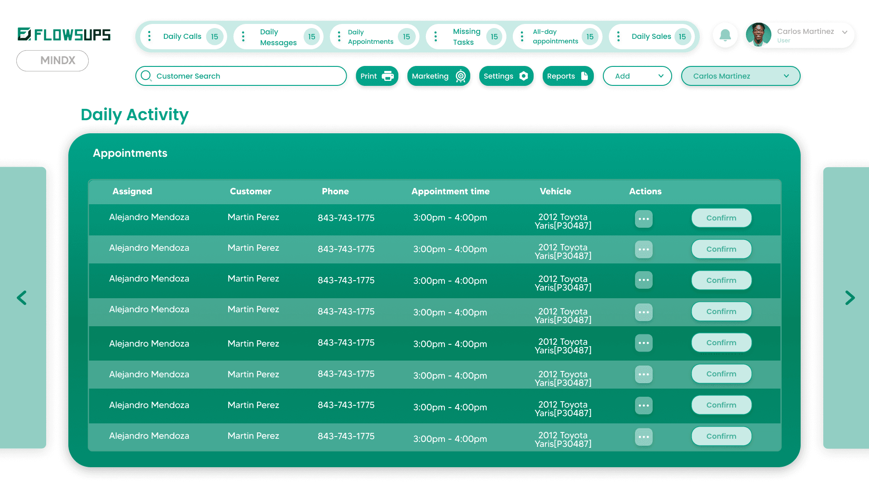The height and width of the screenshot is (488, 869).
Task: Click ellipsis actions button in first row
Action: click(644, 219)
